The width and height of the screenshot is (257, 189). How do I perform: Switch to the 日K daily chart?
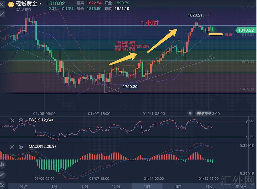(209, 186)
